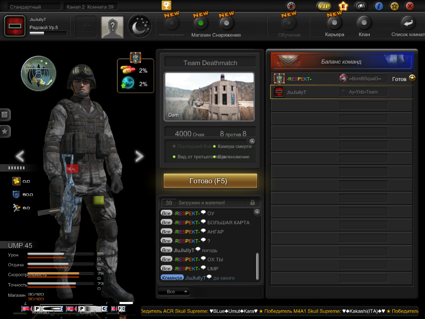Screen dimensions: 425x319
Task: Click the chat message input field
Action: (227, 292)
